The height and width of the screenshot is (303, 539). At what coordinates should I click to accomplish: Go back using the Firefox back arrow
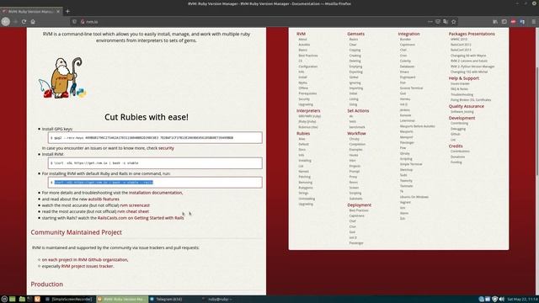point(6,22)
